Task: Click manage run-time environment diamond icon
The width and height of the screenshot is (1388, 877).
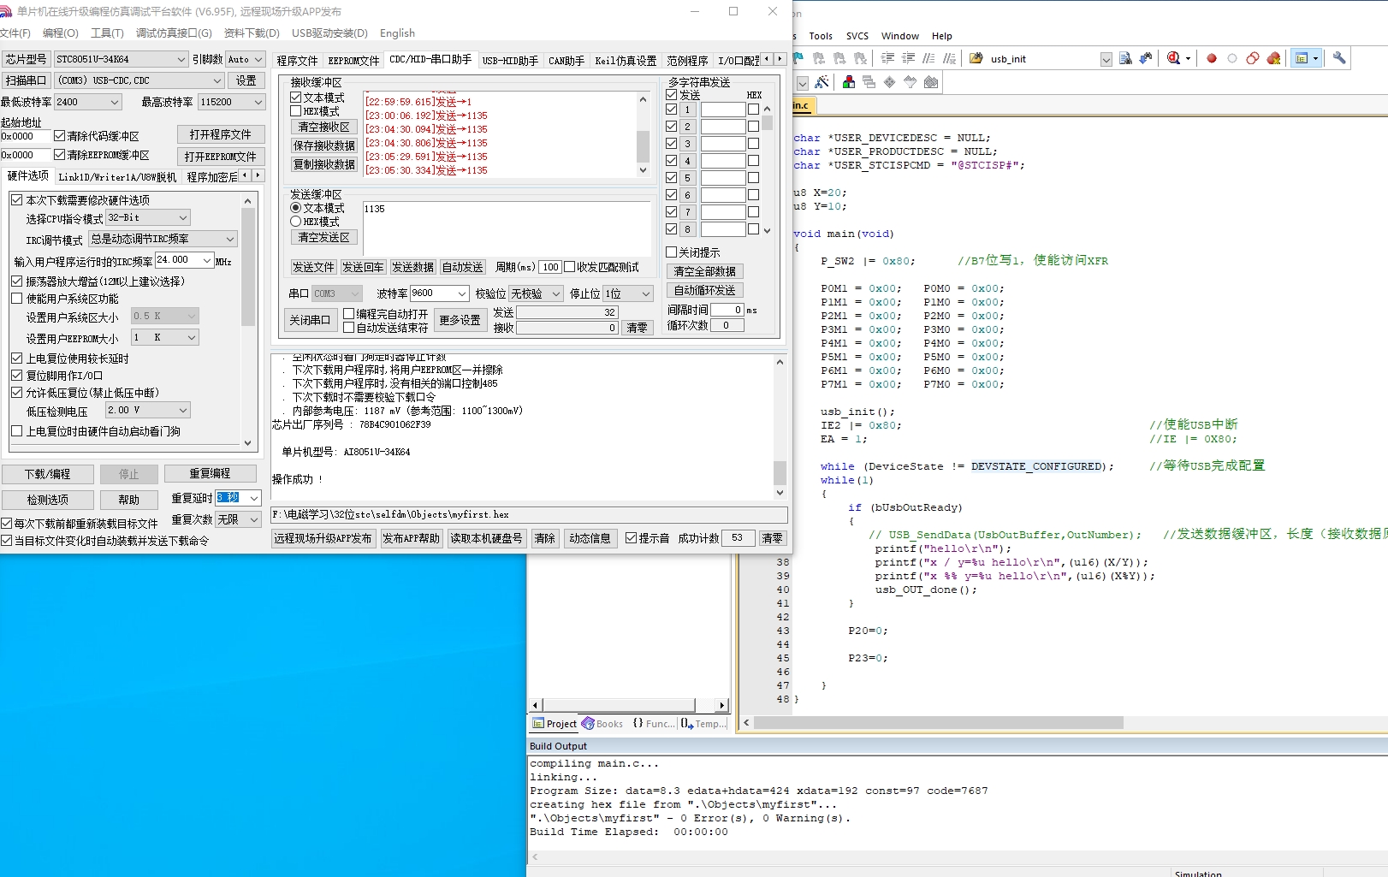Action: point(890,82)
